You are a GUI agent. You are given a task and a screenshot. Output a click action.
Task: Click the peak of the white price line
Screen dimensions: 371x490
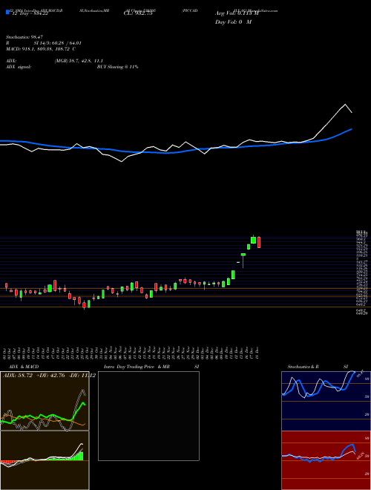tap(345, 104)
